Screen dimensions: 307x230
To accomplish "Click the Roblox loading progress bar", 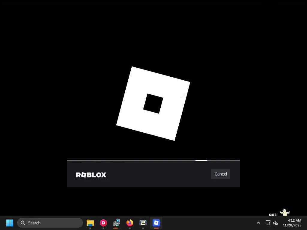I will click(153, 161).
